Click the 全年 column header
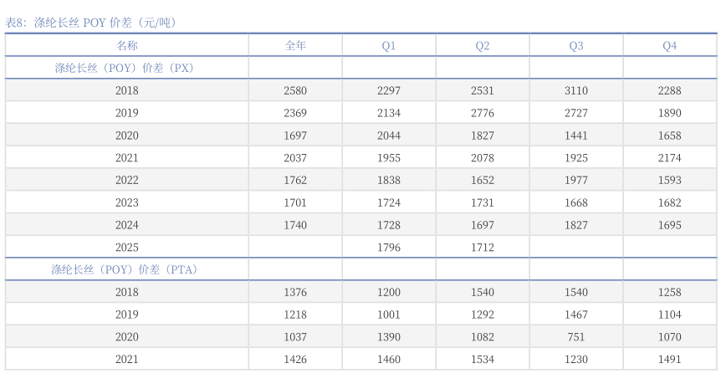The height and width of the screenshot is (389, 721). click(295, 46)
